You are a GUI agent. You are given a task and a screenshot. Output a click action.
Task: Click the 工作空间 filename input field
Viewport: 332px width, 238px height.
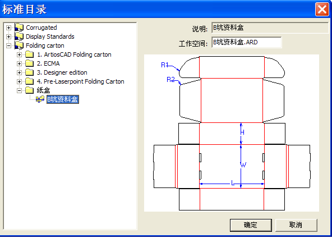246,42
